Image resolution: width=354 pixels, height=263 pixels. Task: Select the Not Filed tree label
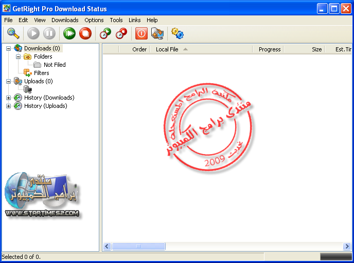55,65
